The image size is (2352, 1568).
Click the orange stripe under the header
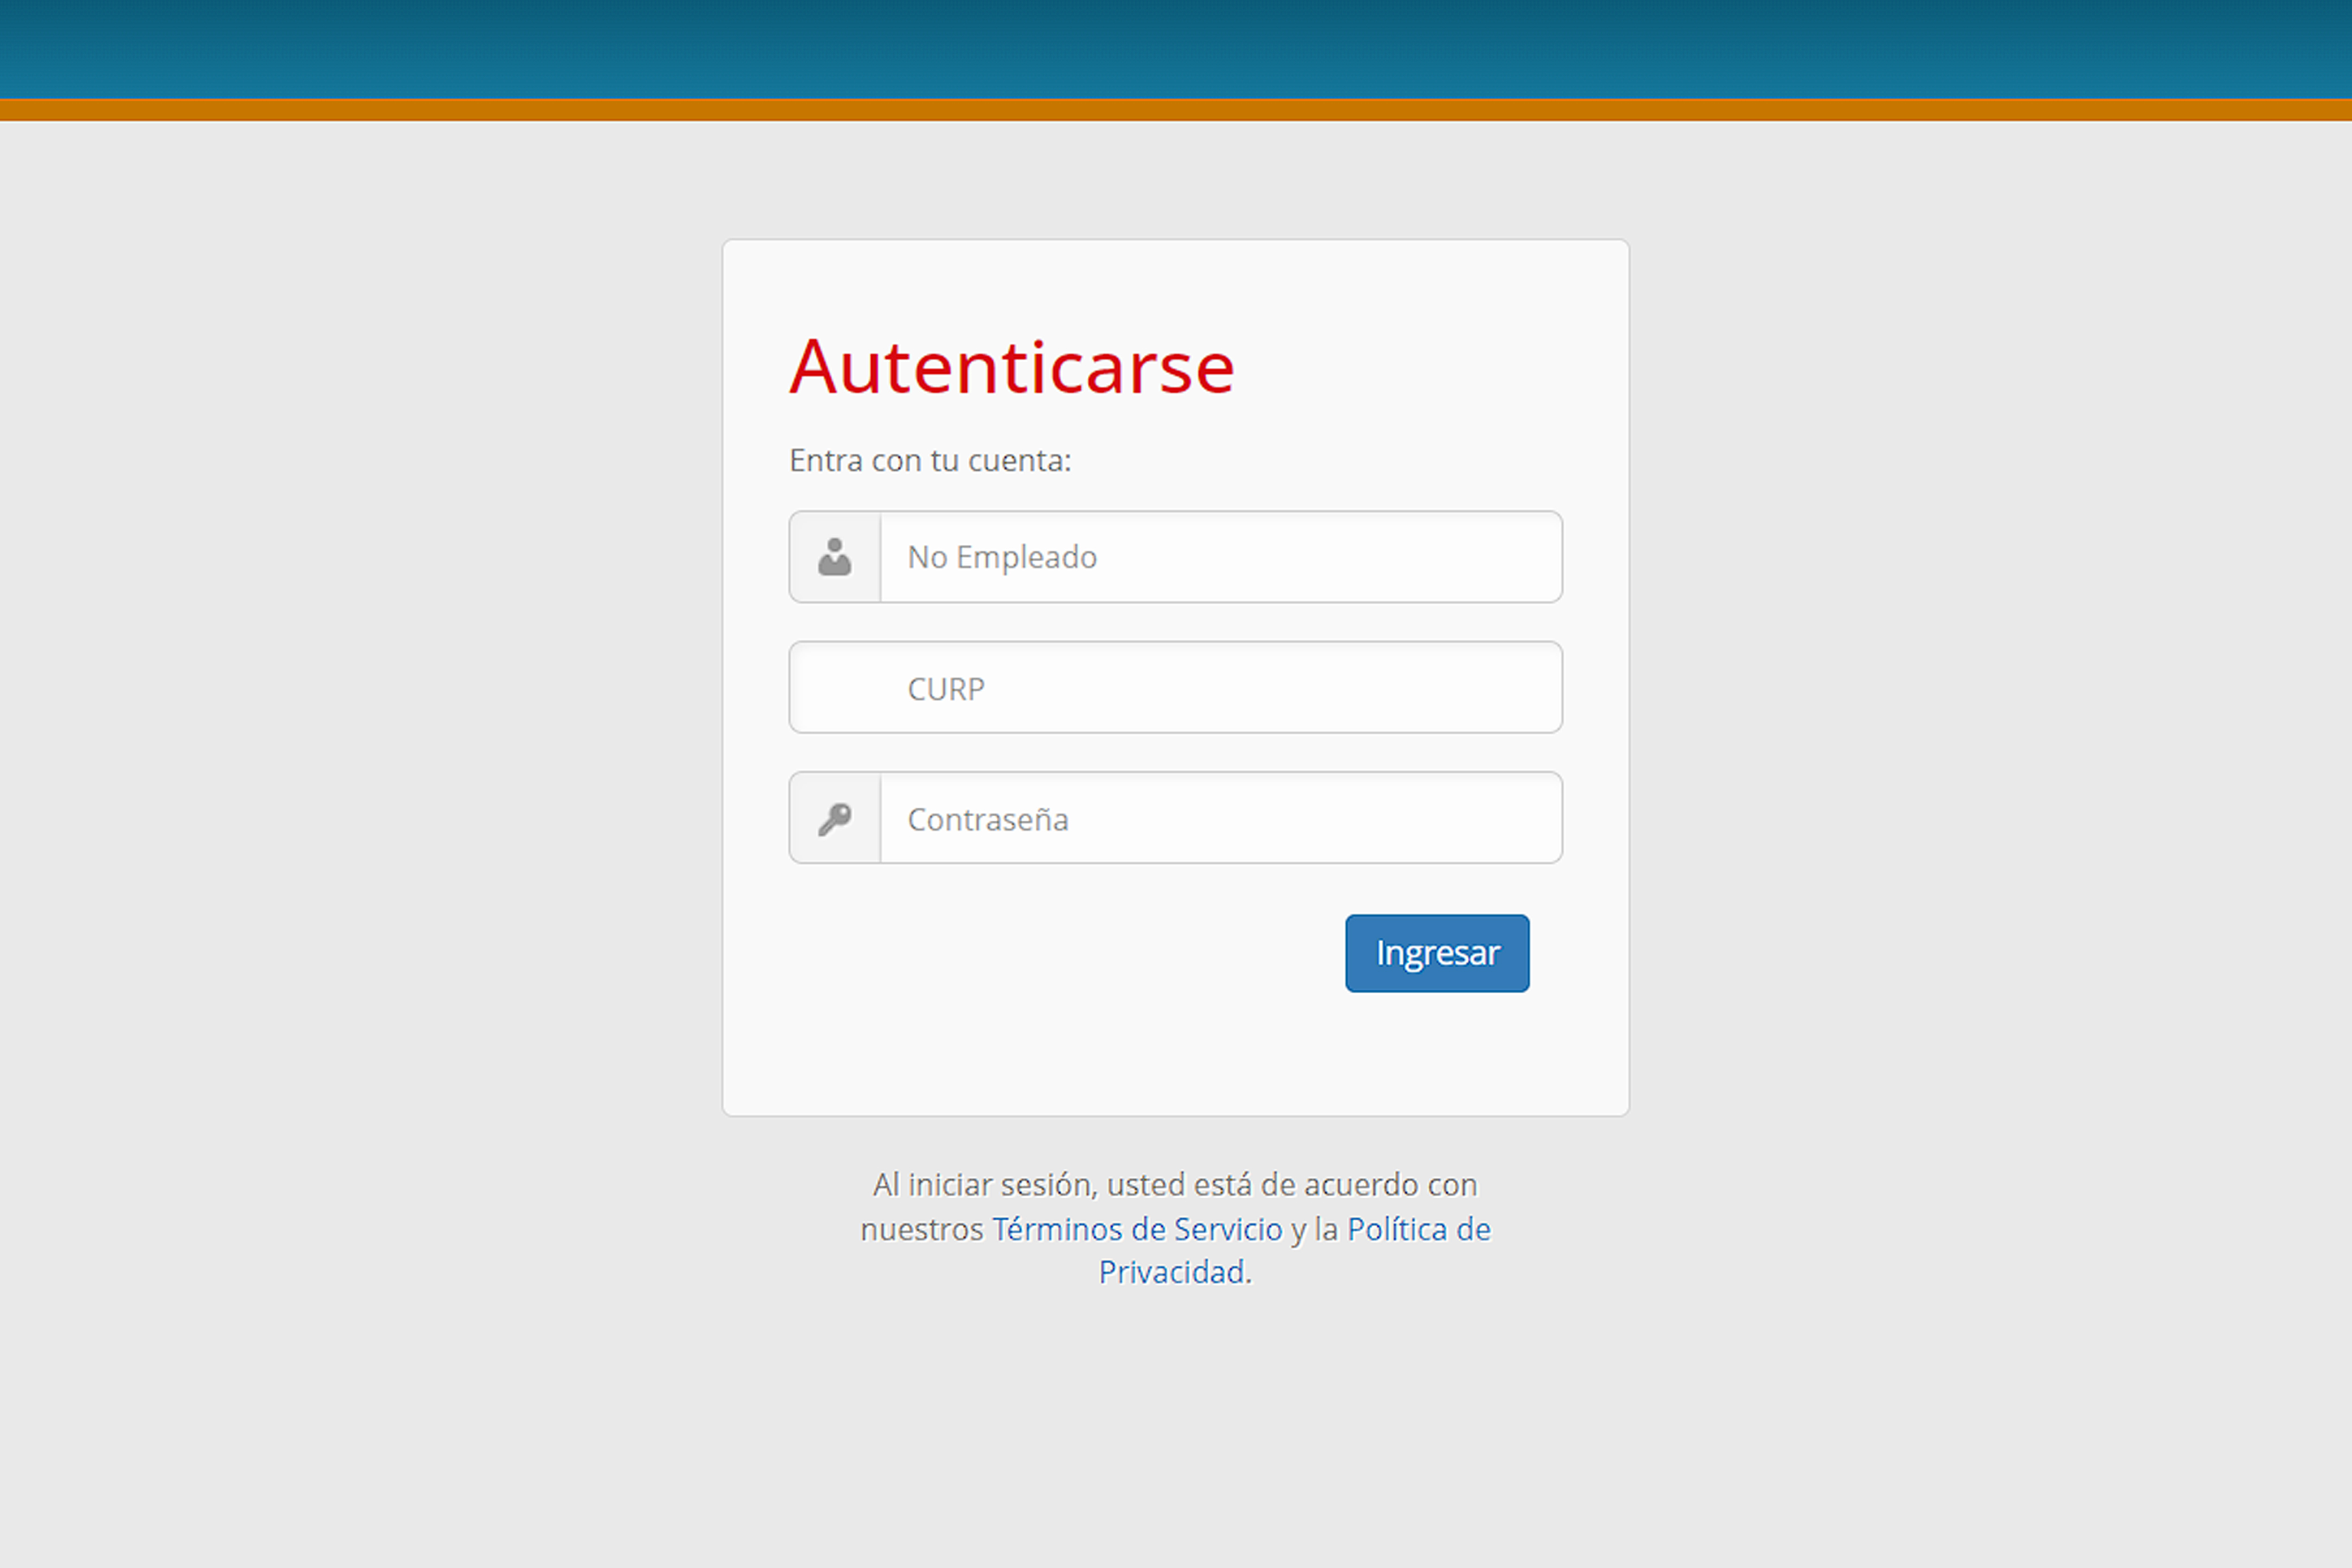coord(1176,109)
